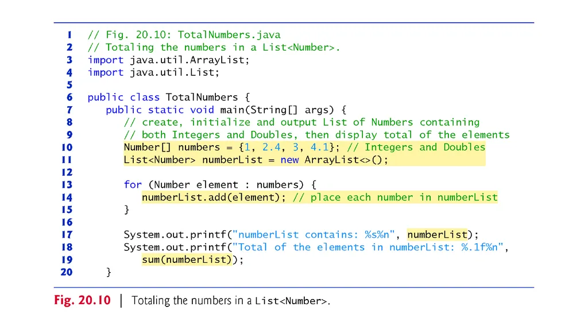Click the string "numberList contains: %s%n"
Viewport: 588px width, 330px height.
[314, 235]
